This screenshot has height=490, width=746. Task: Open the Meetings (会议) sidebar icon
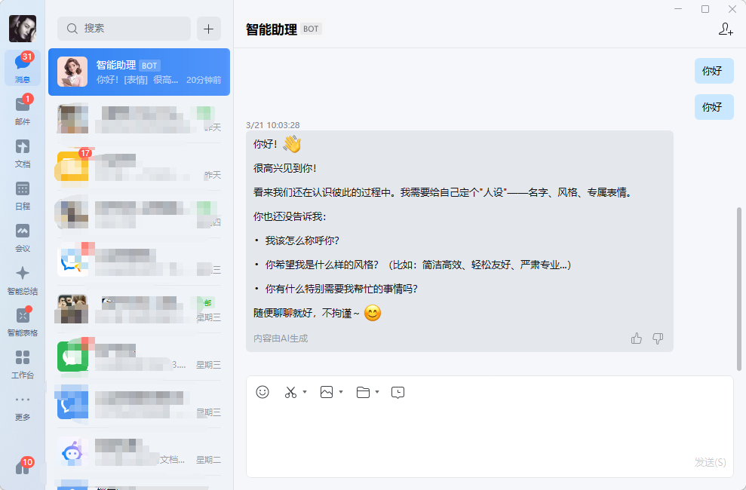[x=23, y=237]
